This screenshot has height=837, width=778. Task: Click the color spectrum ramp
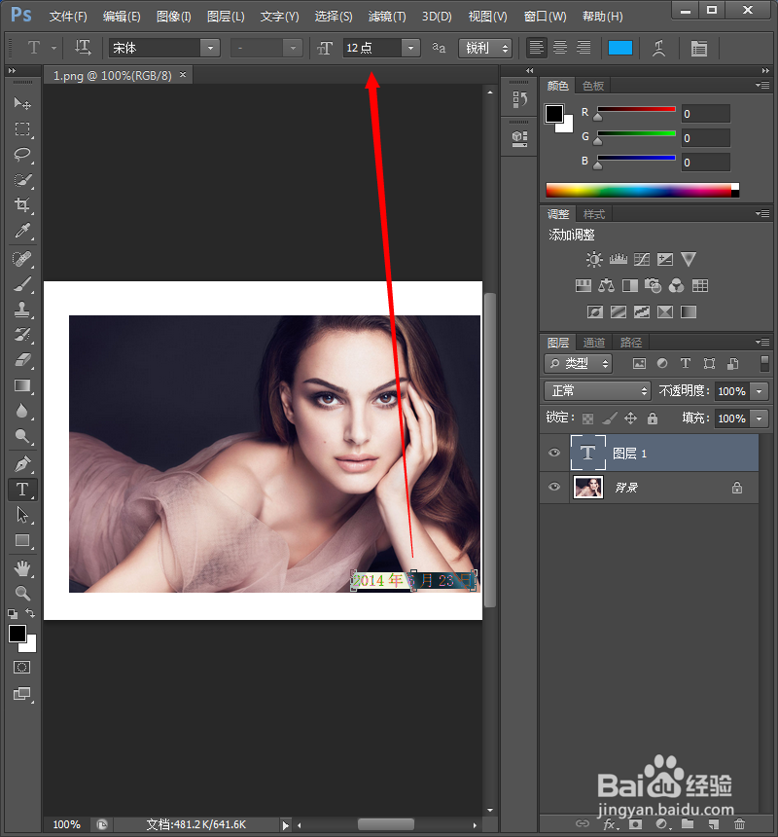pyautogui.click(x=642, y=190)
